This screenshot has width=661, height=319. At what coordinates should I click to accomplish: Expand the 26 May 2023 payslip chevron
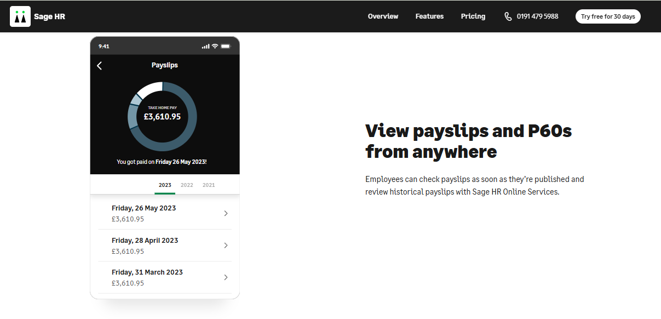pyautogui.click(x=226, y=213)
